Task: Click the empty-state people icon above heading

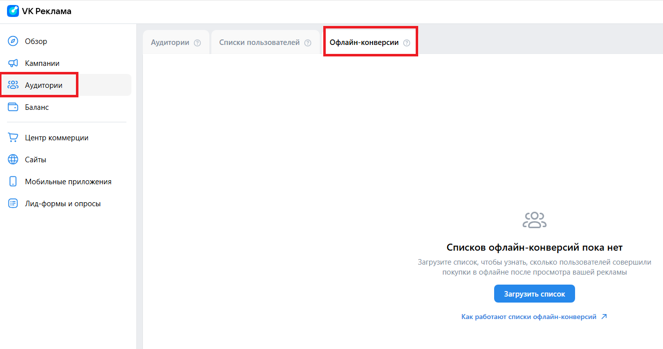Action: (534, 220)
